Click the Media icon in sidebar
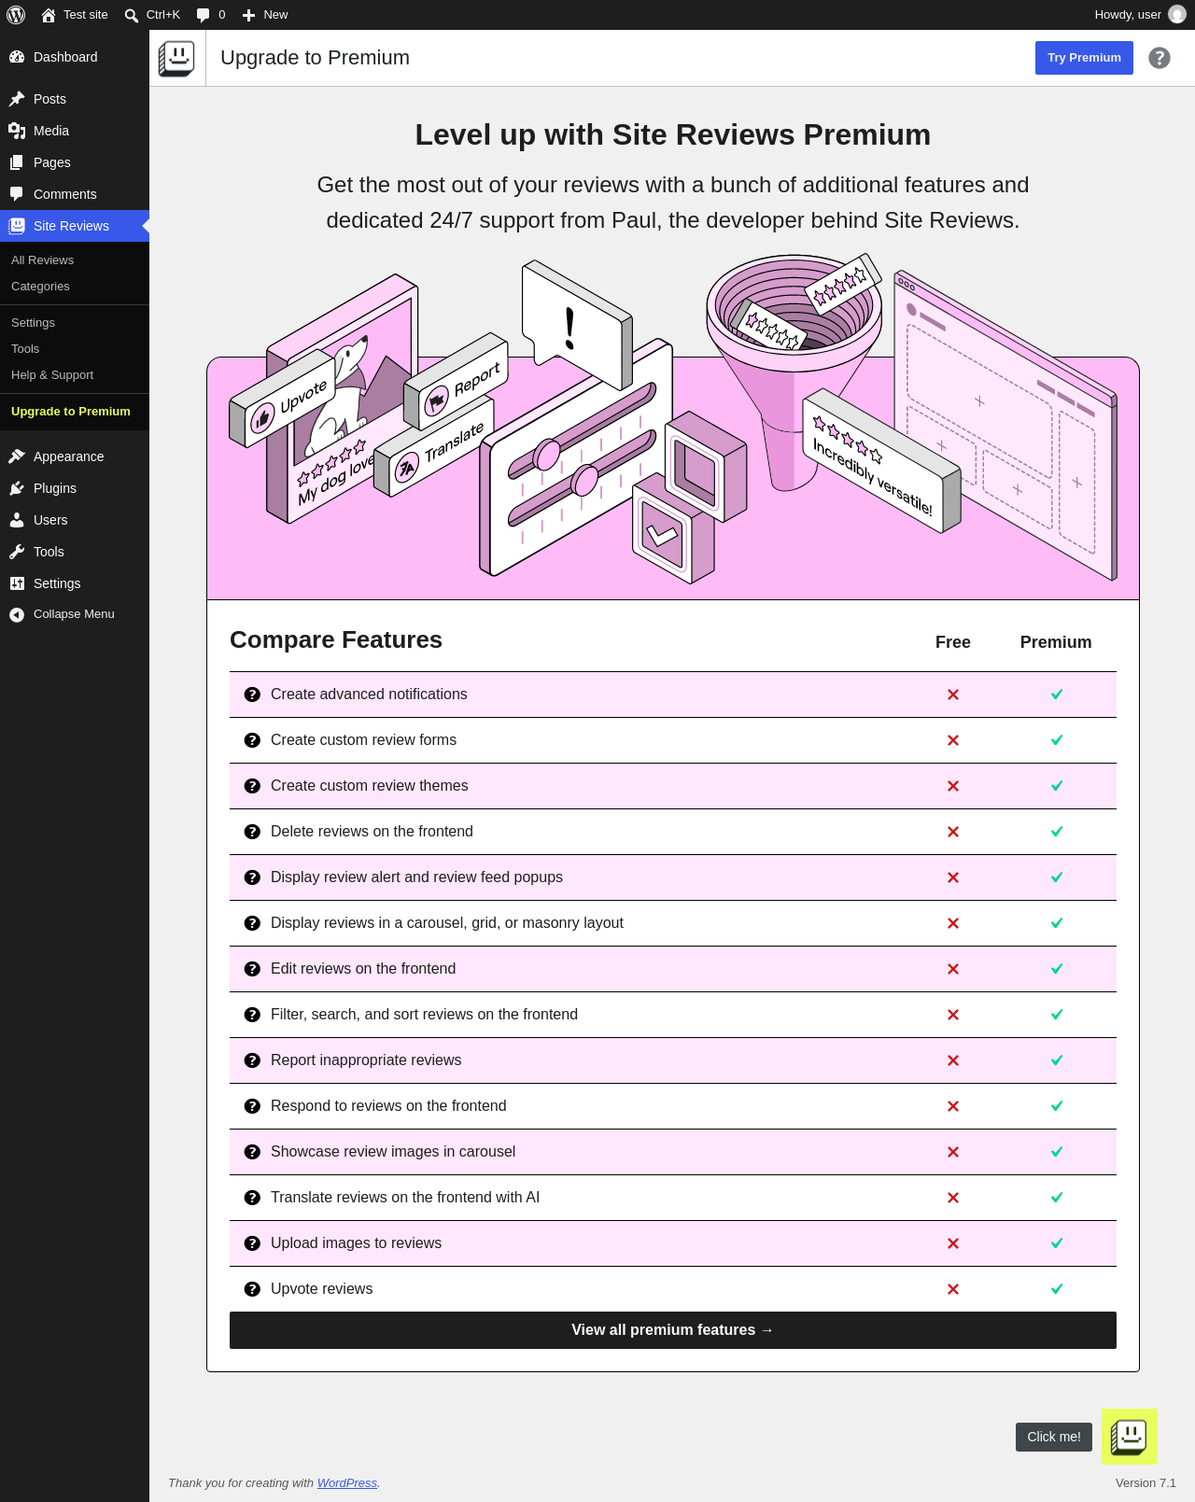The height and width of the screenshot is (1502, 1195). [17, 131]
